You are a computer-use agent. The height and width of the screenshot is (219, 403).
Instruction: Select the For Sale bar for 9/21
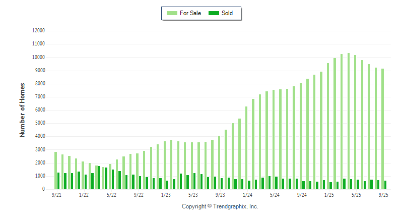click(x=55, y=171)
